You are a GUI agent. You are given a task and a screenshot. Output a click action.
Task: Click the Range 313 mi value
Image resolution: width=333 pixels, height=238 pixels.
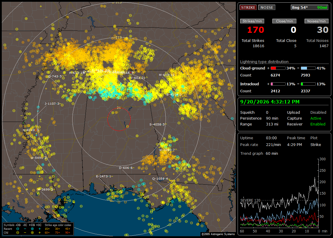click(x=272, y=124)
